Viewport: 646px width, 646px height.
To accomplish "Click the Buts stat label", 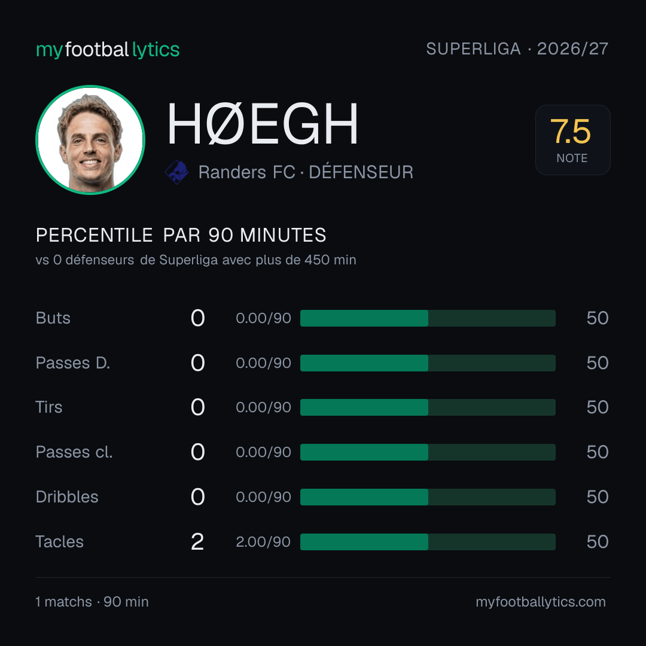I will point(53,318).
